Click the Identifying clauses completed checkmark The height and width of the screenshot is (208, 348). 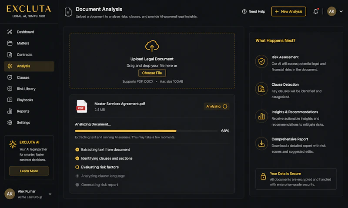[x=77, y=158]
